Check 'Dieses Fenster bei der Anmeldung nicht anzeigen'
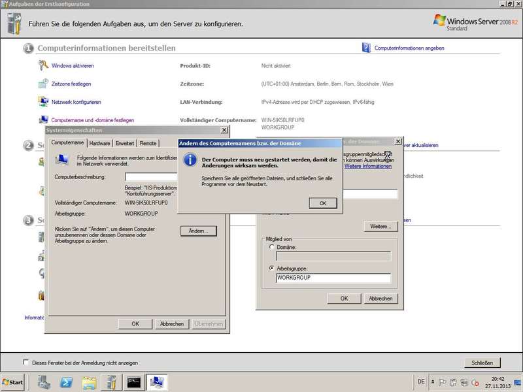Image resolution: width=523 pixels, height=392 pixels. 26,362
